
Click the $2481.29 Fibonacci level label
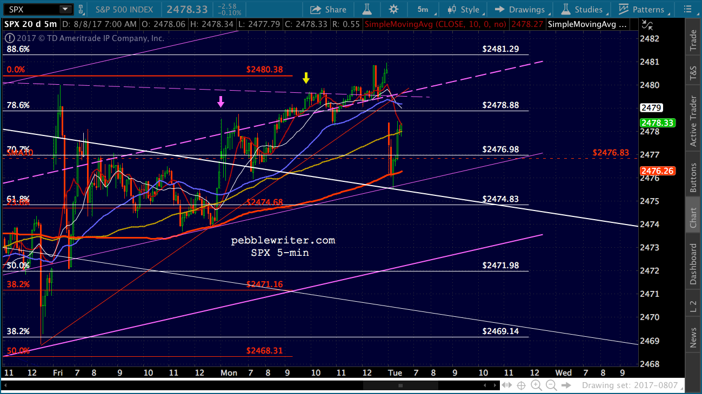(500, 49)
